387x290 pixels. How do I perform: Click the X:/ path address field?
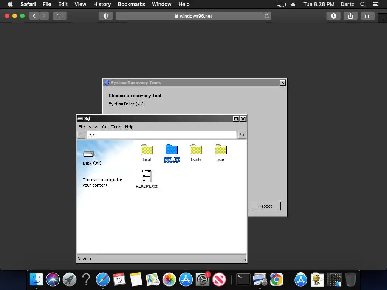(x=162, y=135)
